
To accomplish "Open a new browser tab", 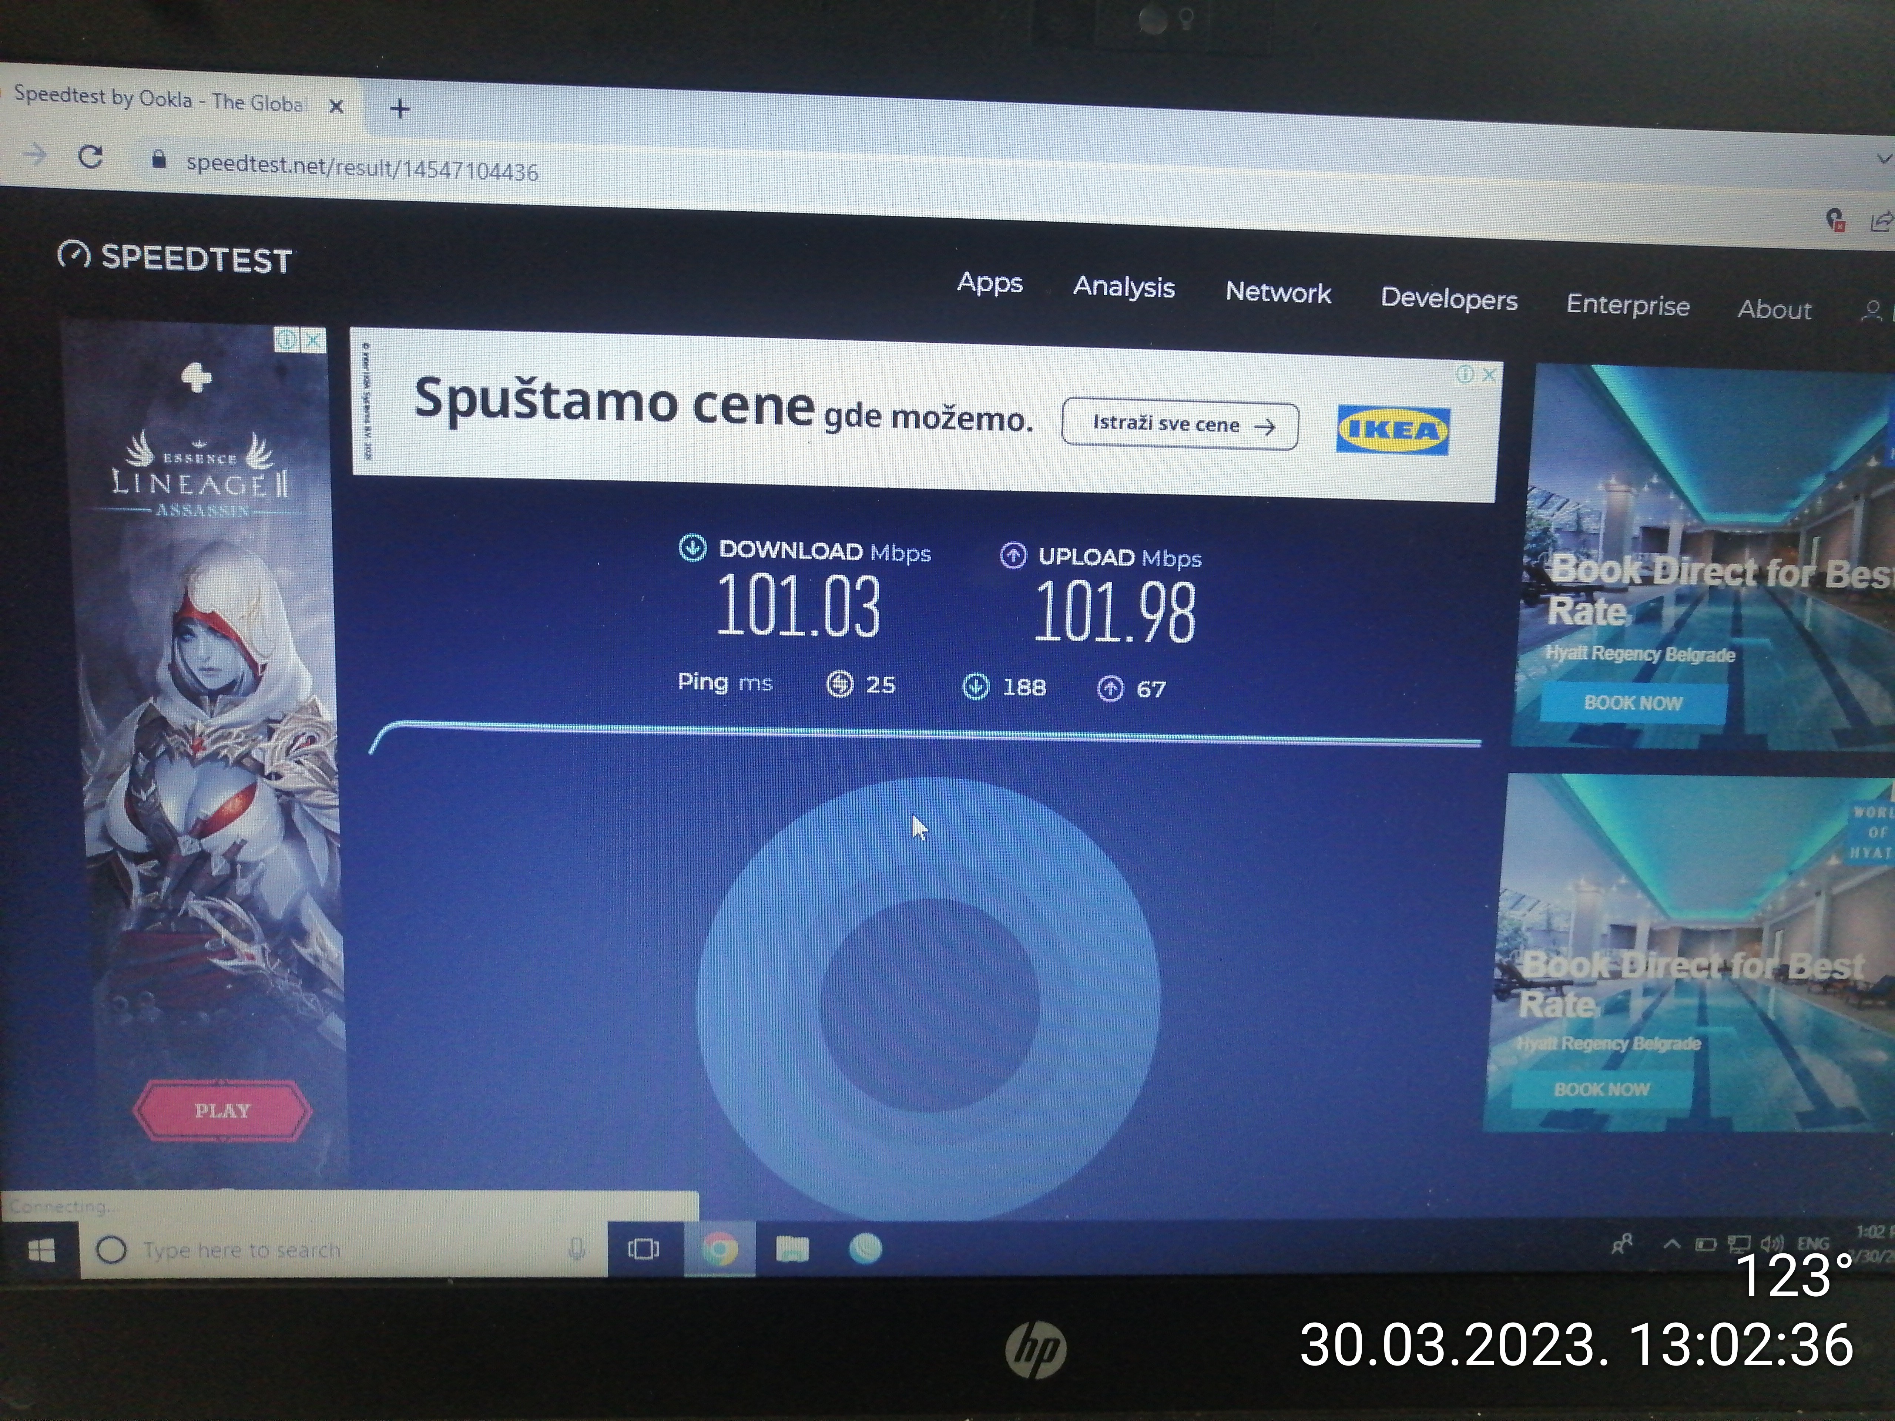I will (x=399, y=109).
